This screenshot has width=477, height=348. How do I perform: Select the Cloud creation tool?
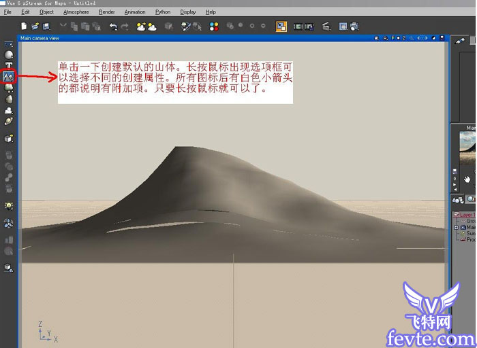pos(9,110)
